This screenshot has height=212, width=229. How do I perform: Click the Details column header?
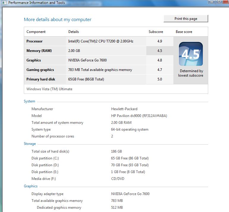tap(74, 32)
